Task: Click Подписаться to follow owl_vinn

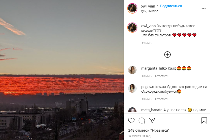Action: click(171, 6)
